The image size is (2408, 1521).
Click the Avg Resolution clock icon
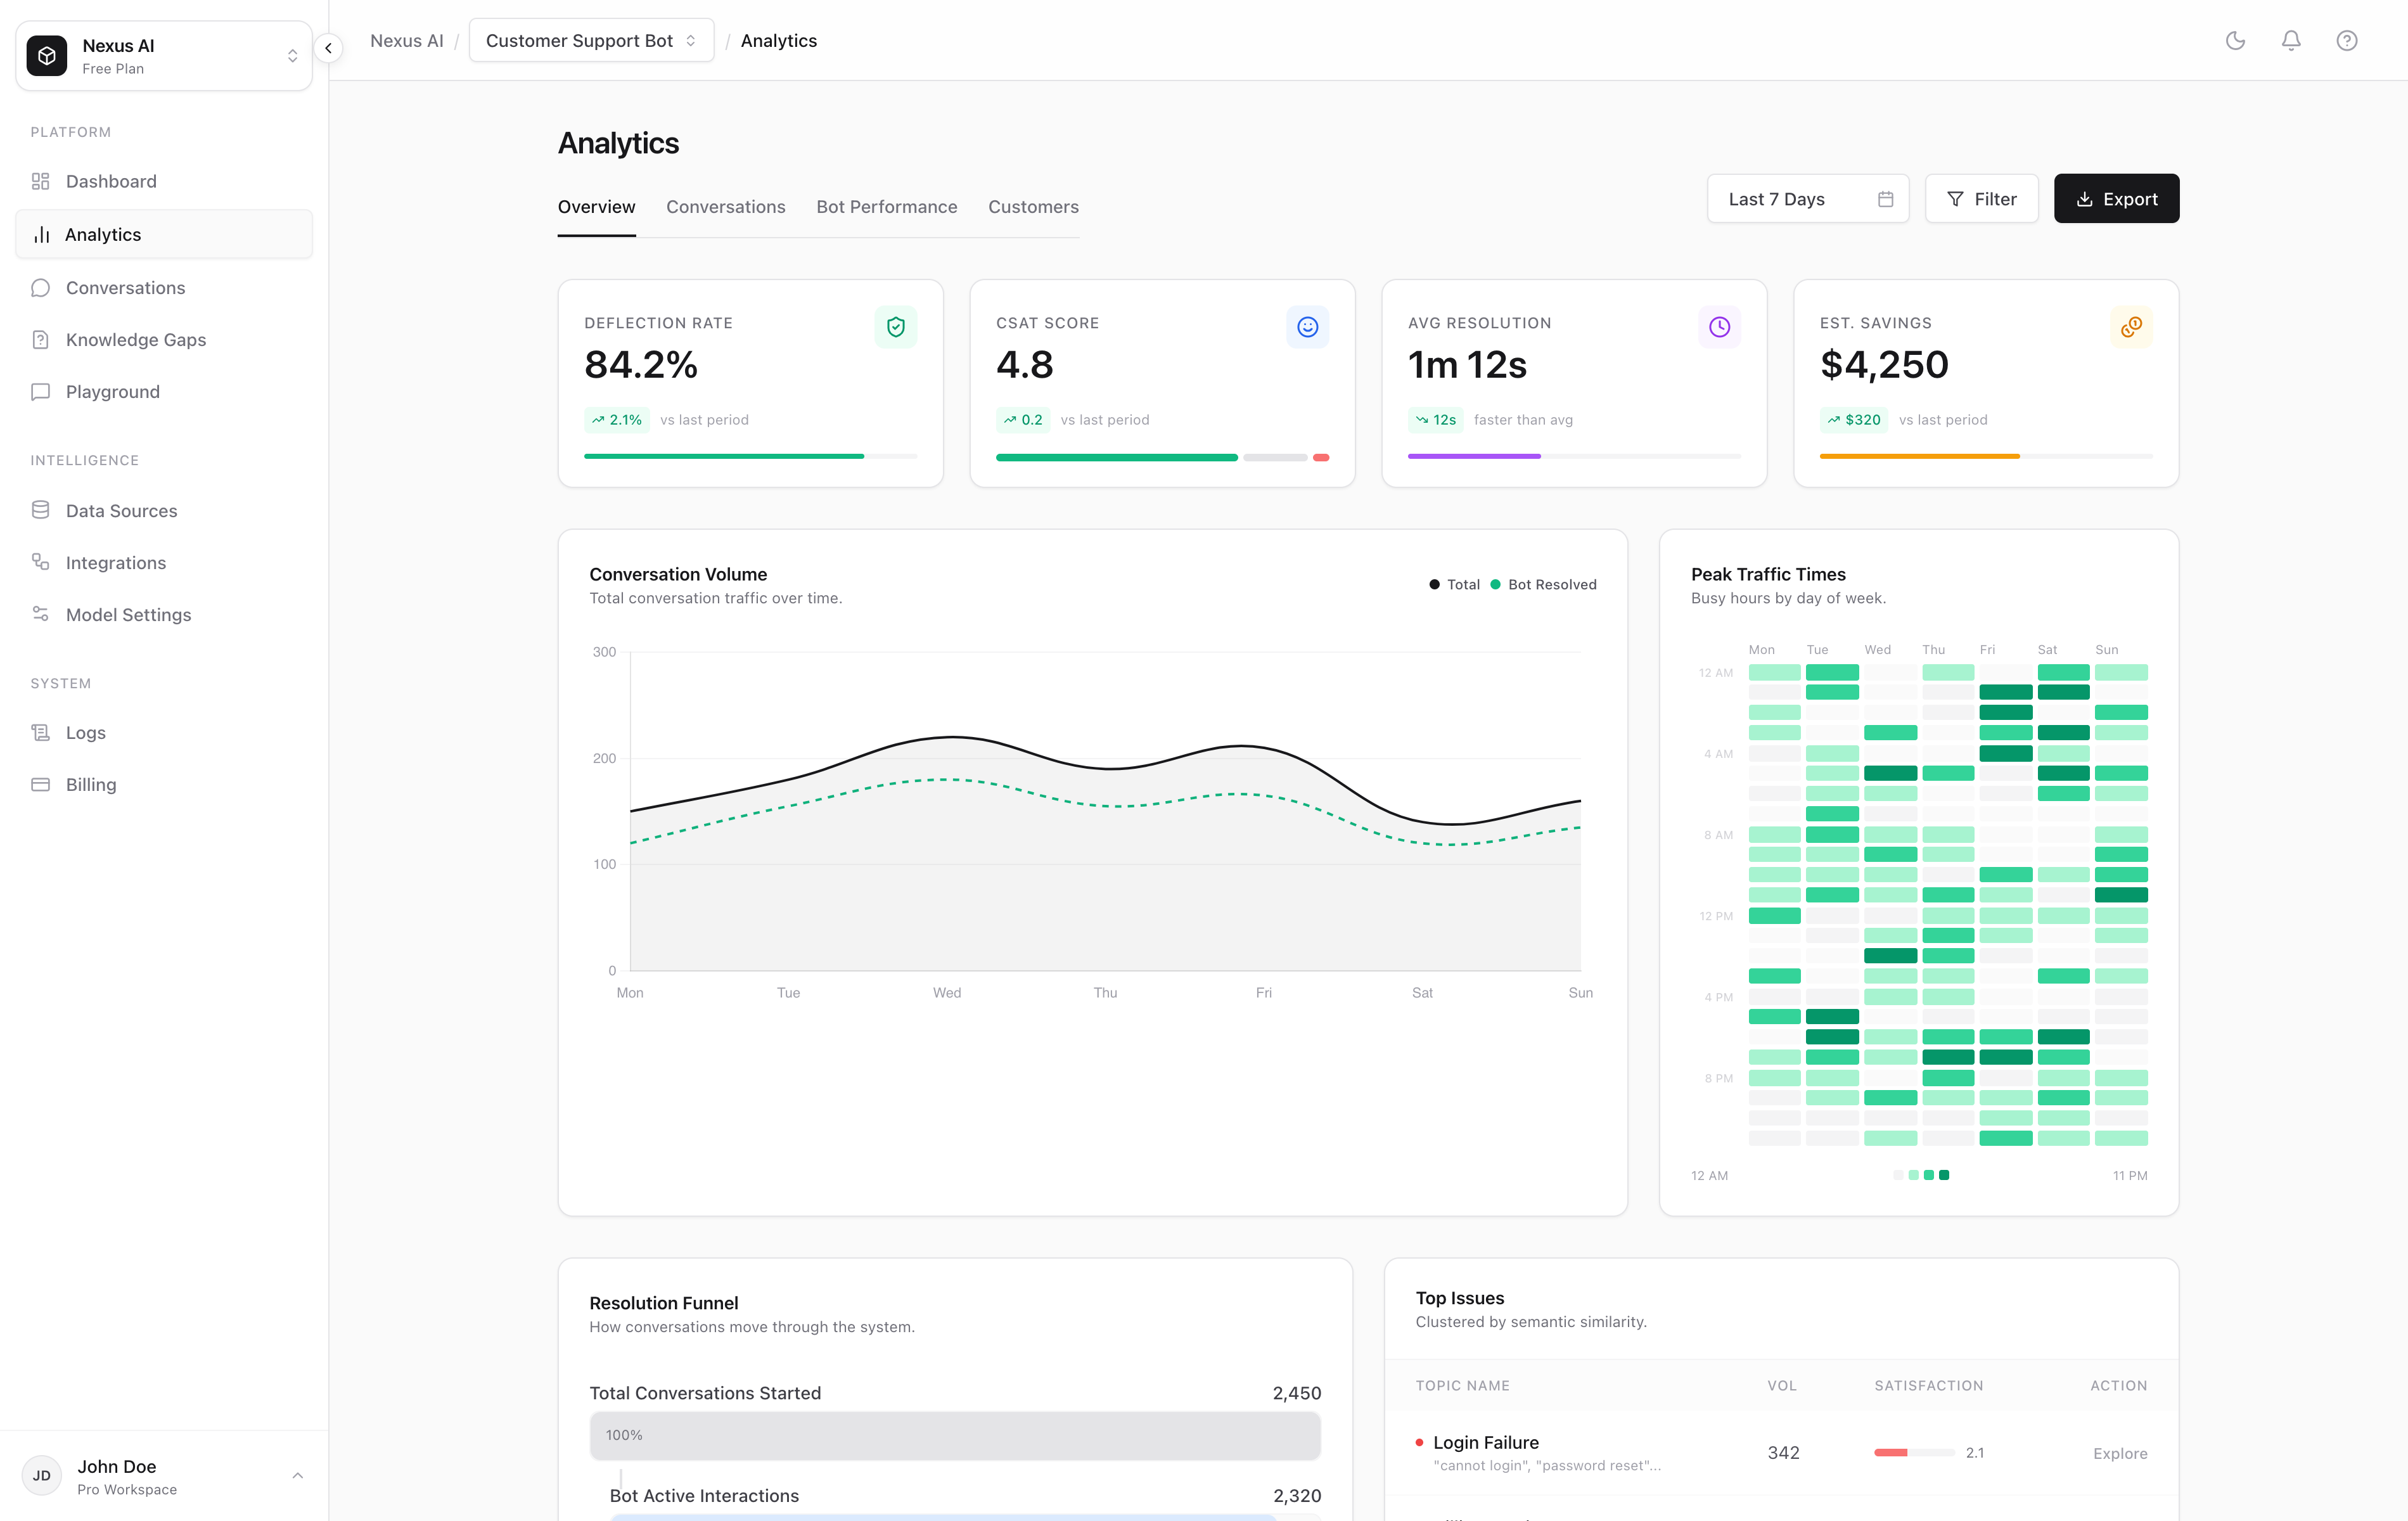pyautogui.click(x=1719, y=327)
